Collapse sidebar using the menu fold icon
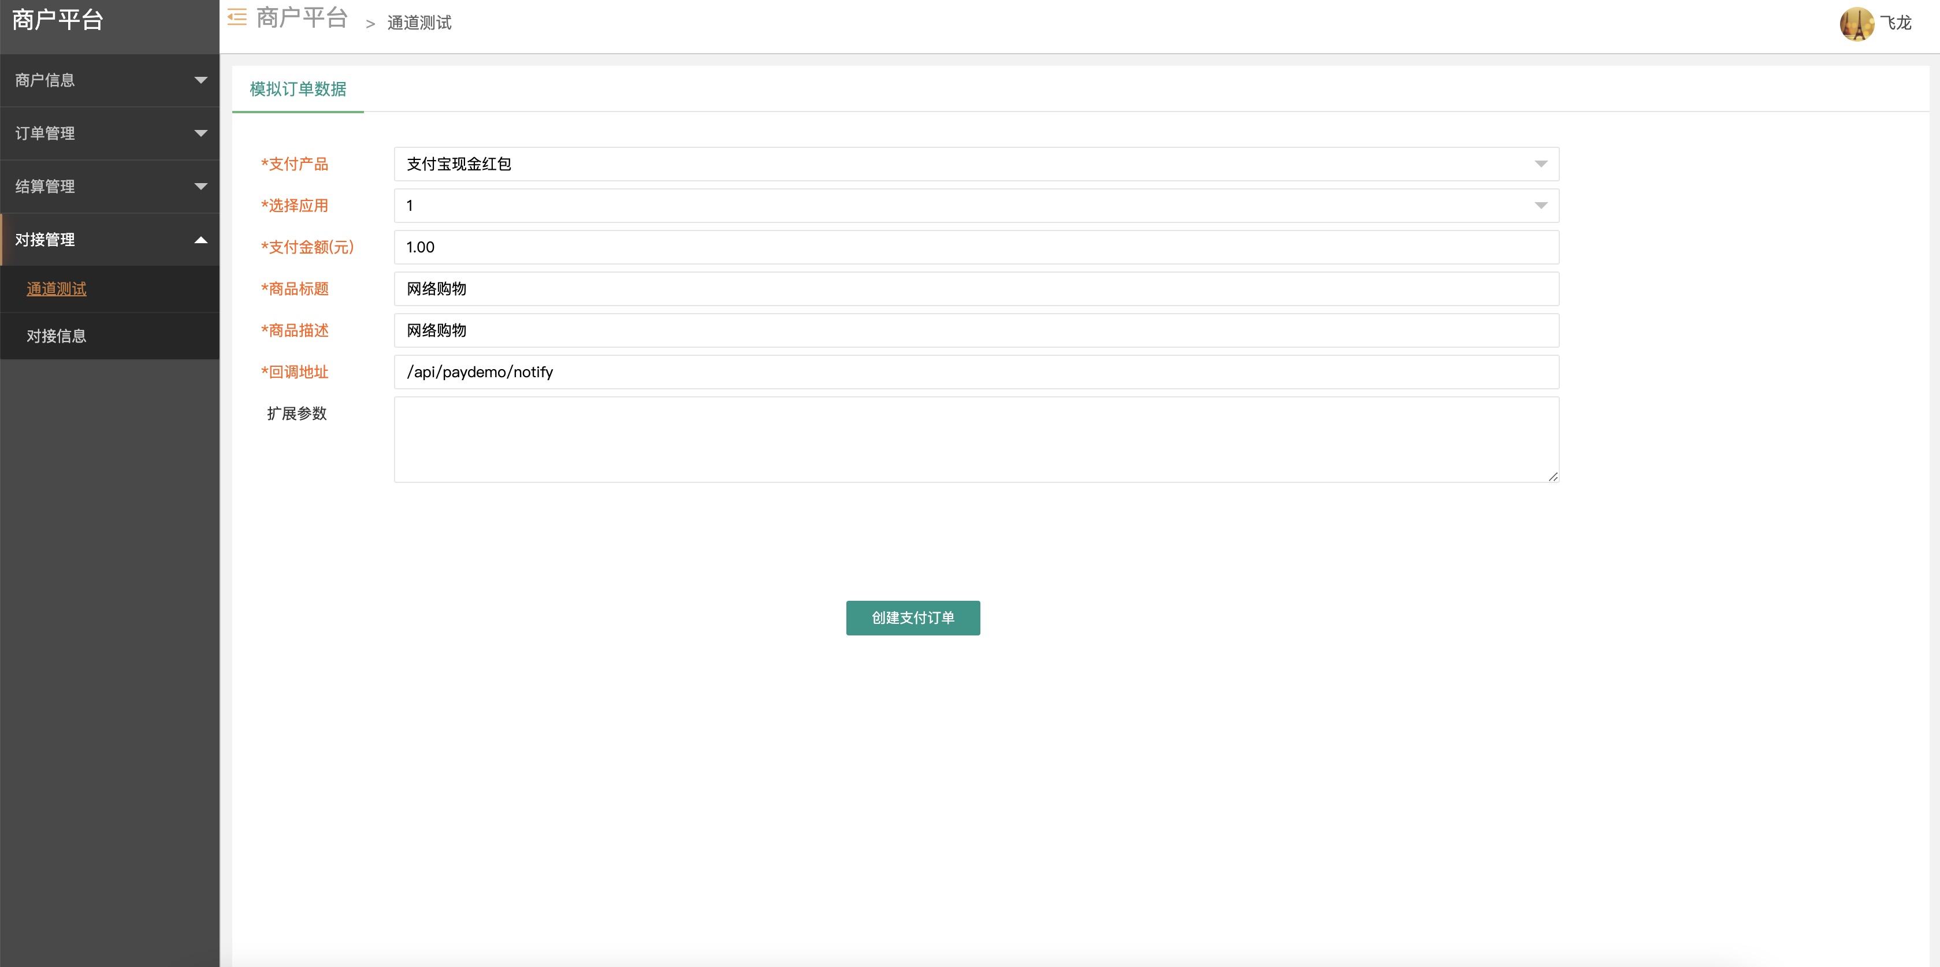The height and width of the screenshot is (967, 1940). pos(237,18)
